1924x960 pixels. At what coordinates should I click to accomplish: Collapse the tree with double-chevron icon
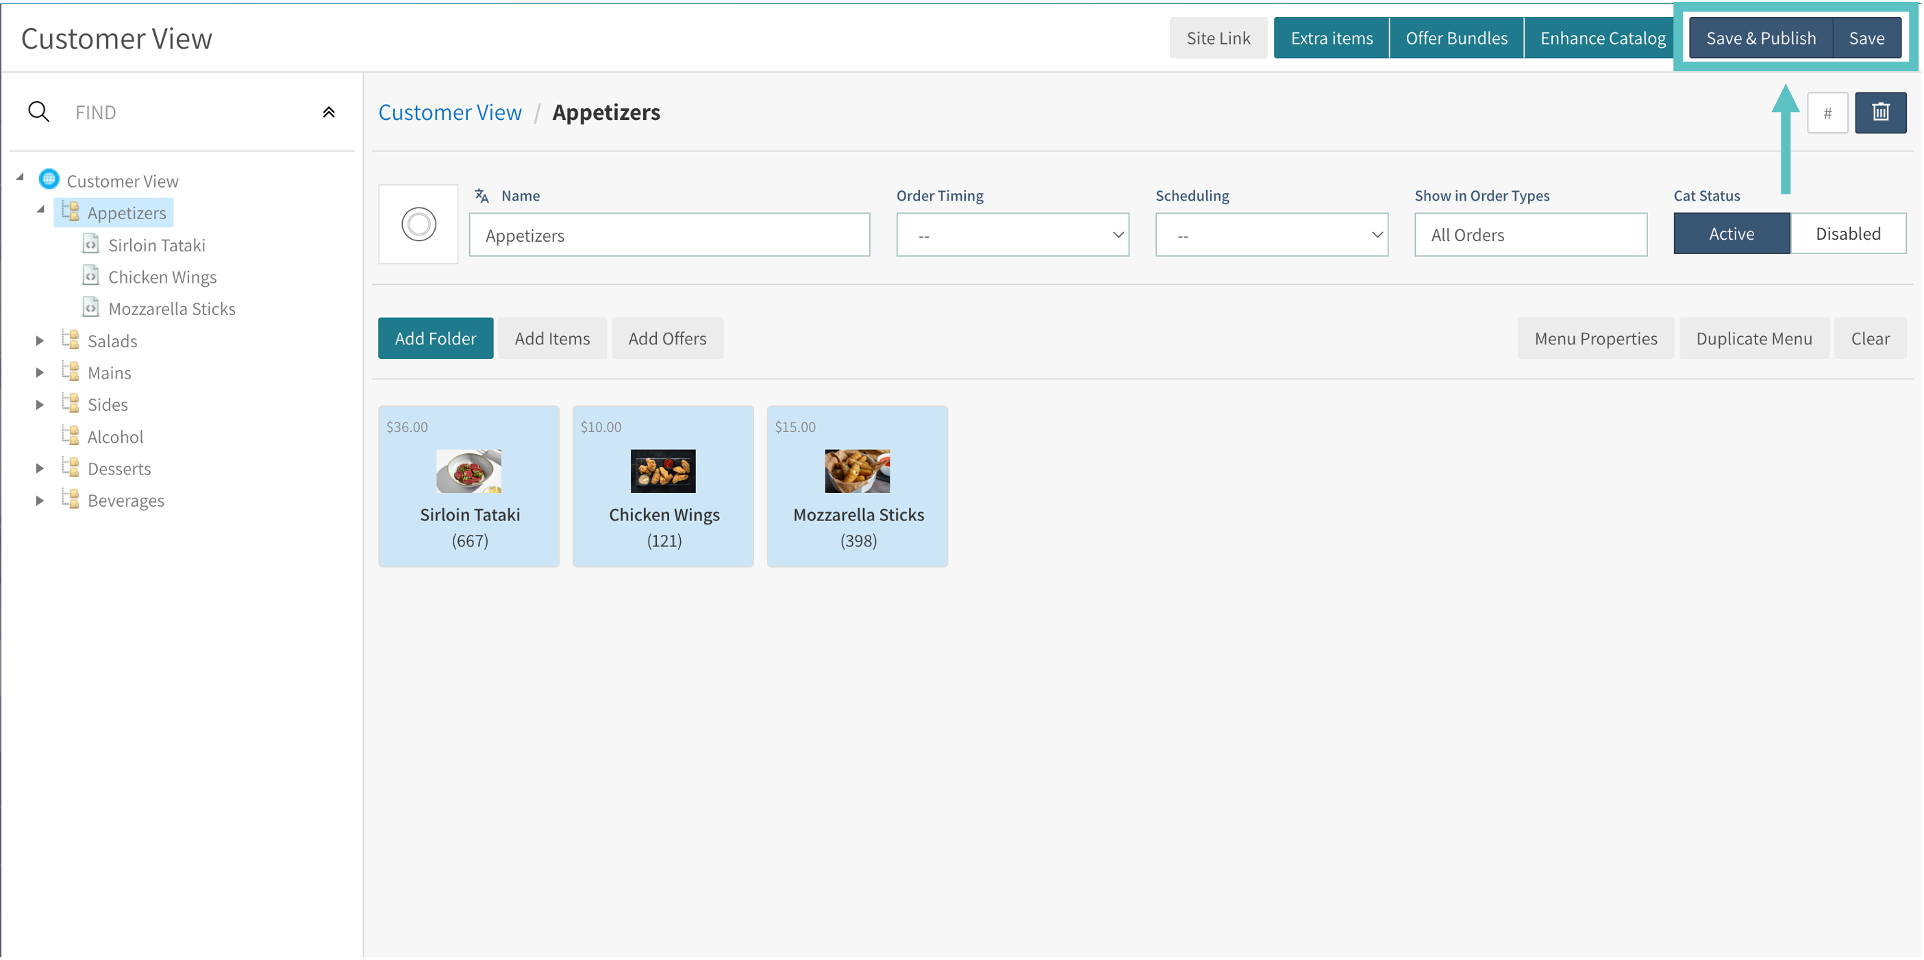(x=329, y=112)
